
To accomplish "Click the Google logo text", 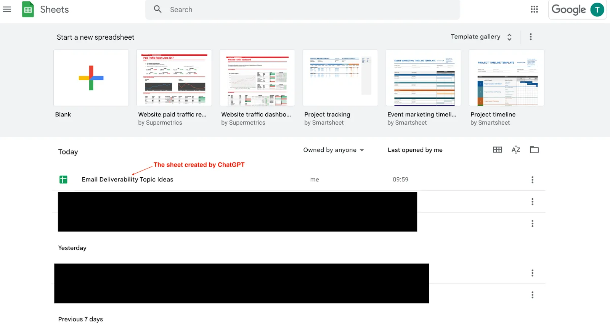I will [568, 10].
